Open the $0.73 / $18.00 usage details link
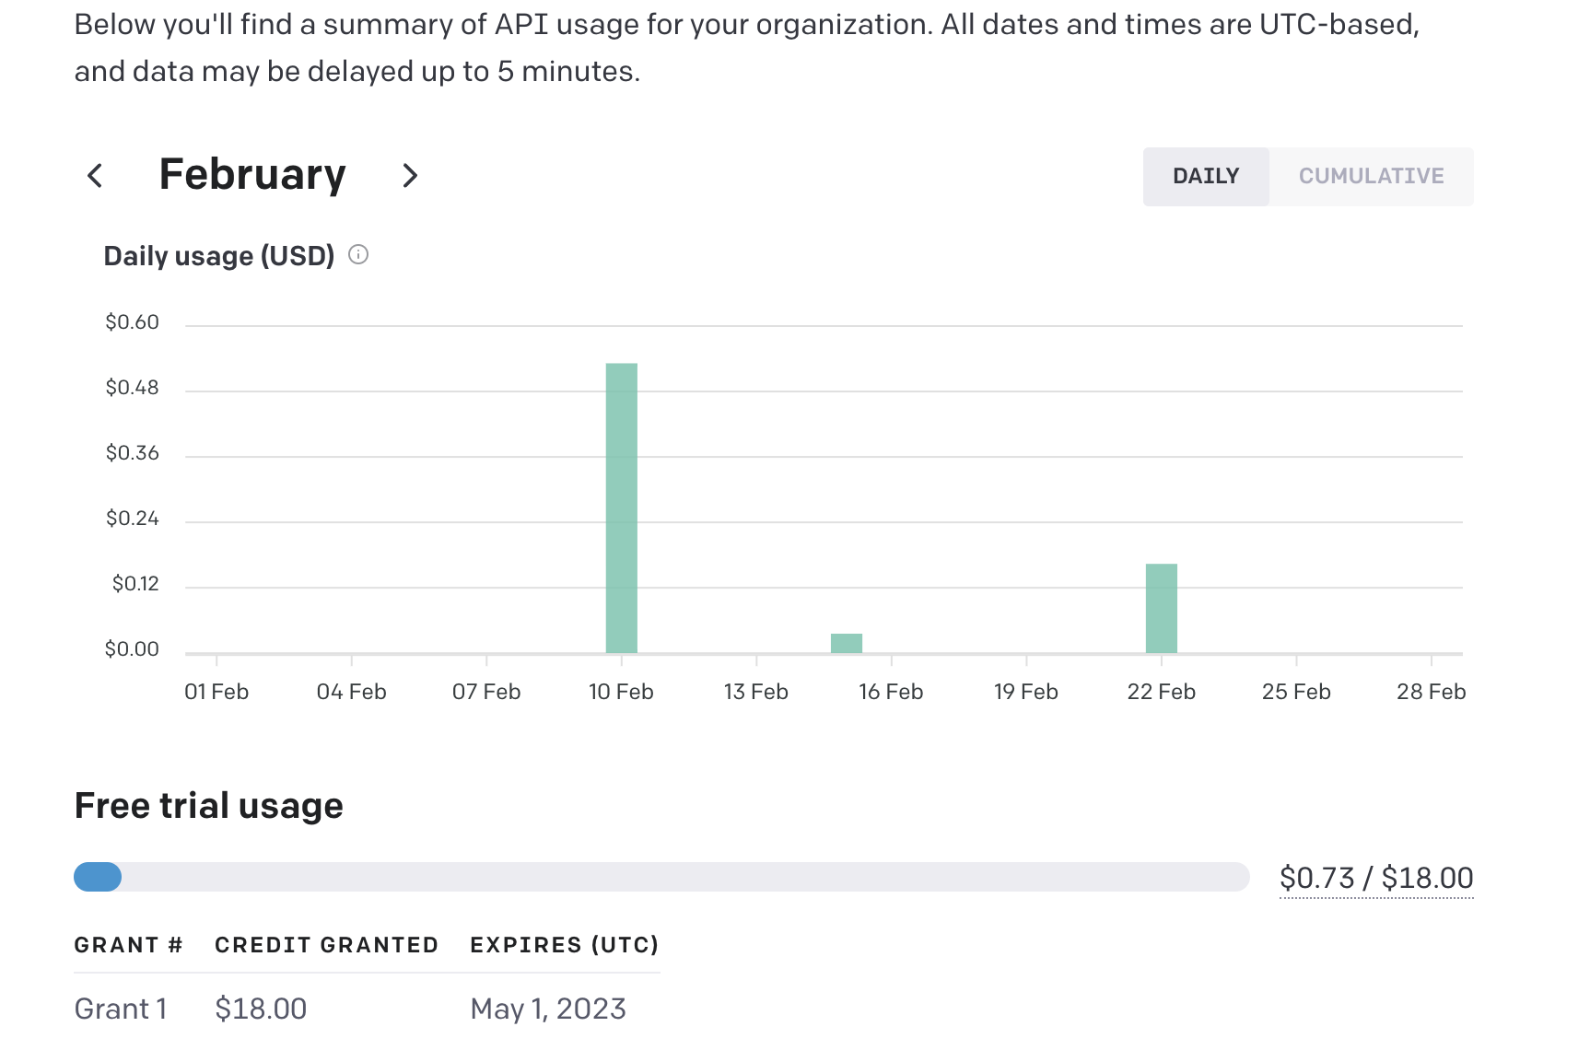 coord(1376,878)
